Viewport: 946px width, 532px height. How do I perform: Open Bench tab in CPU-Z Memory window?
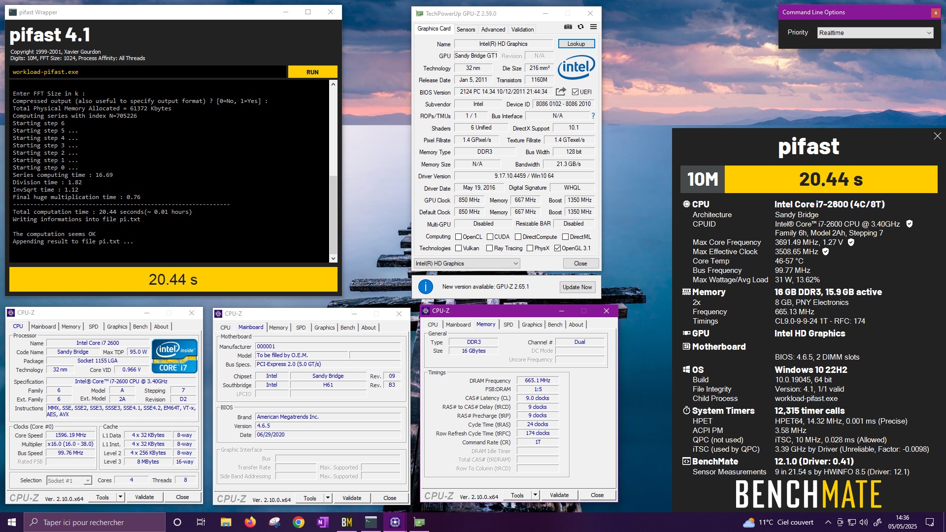tap(555, 325)
